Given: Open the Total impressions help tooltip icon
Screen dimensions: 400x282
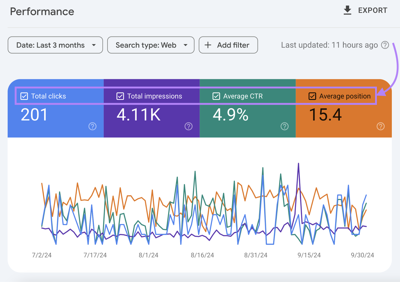Looking at the screenshot, I should 188,126.
